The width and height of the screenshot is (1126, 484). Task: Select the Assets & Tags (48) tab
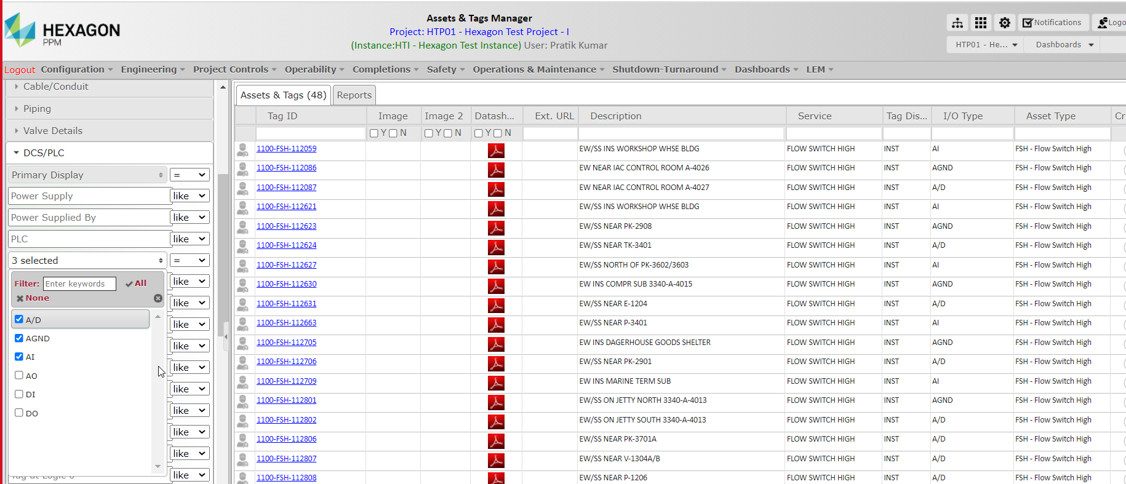[x=284, y=95]
